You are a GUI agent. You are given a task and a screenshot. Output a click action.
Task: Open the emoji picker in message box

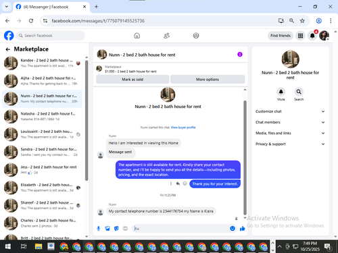233,229
